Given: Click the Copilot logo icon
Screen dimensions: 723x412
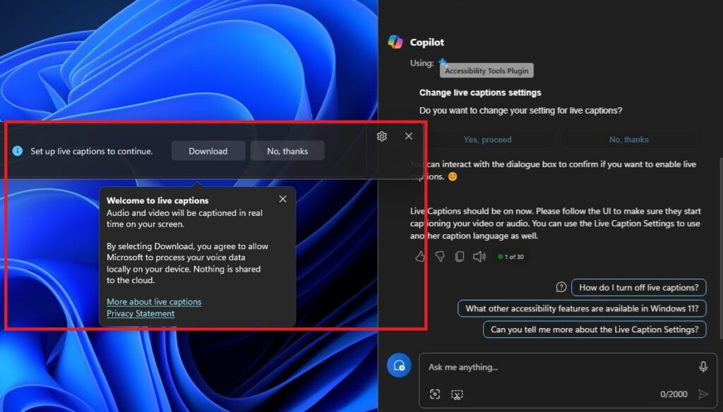Looking at the screenshot, I should point(395,42).
